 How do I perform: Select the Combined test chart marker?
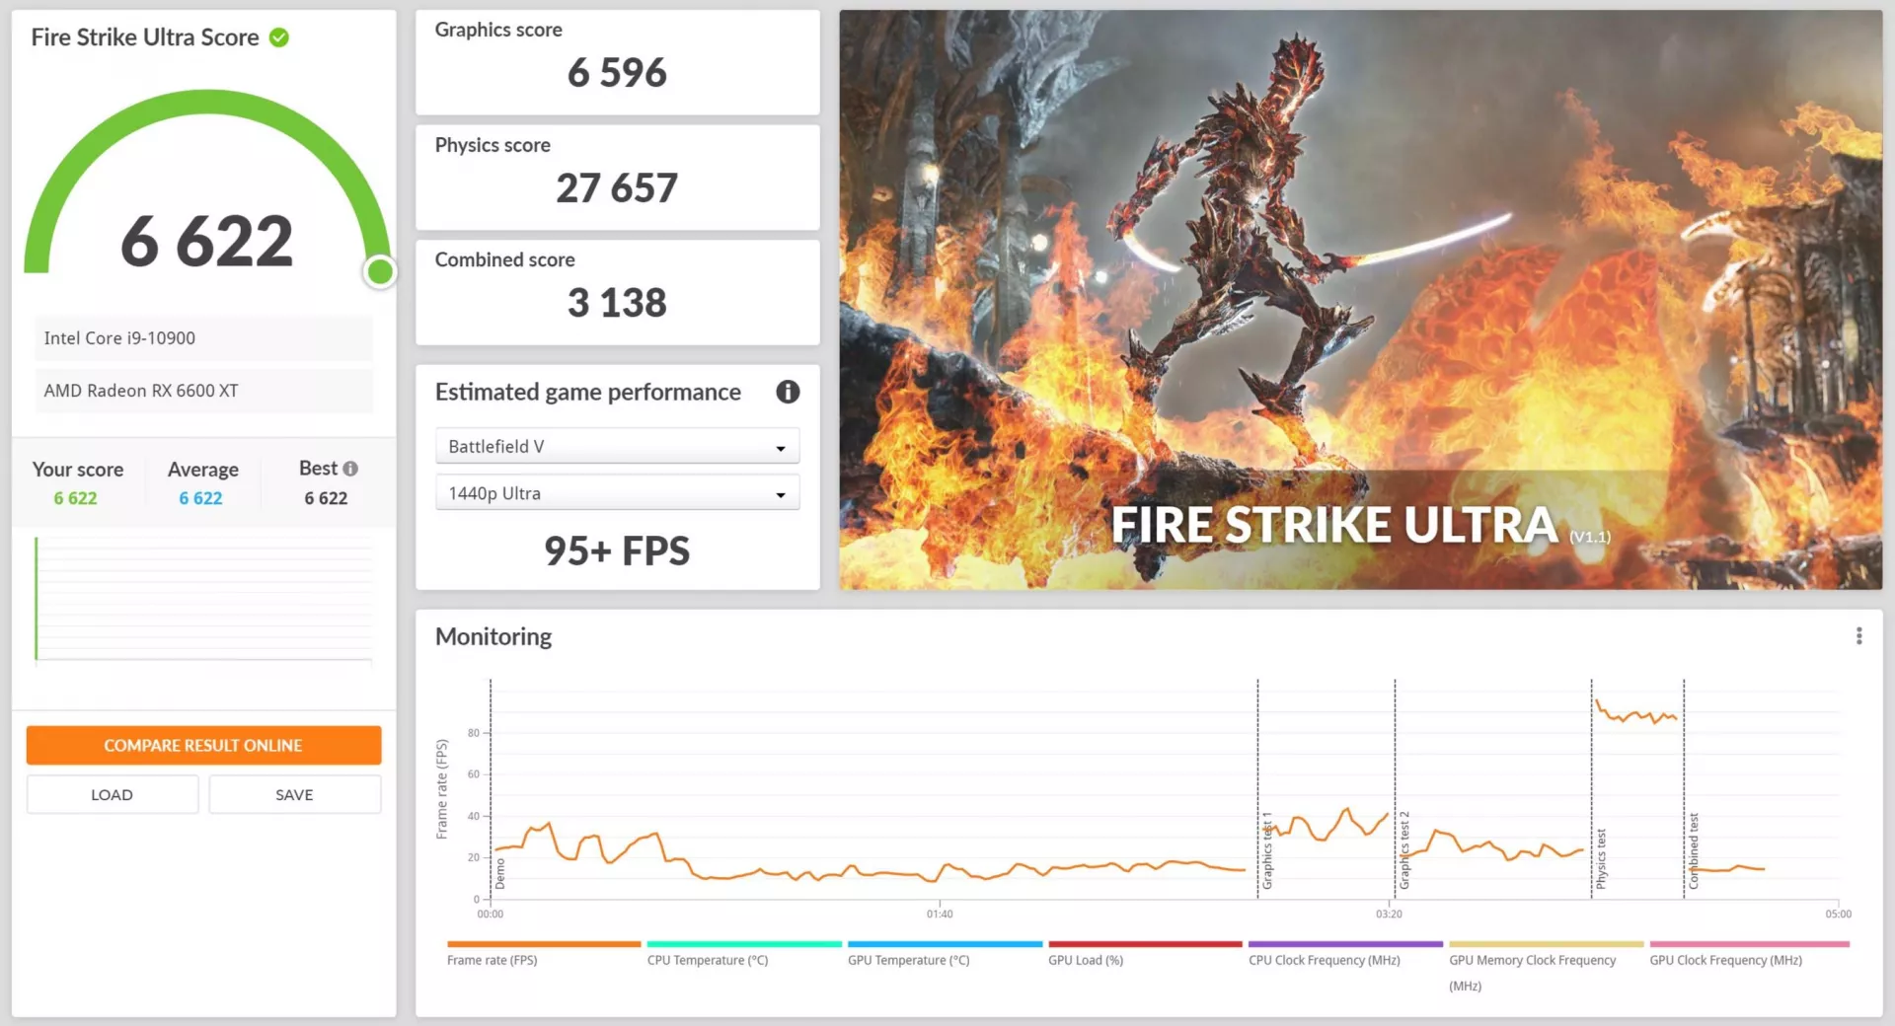pos(1694,850)
